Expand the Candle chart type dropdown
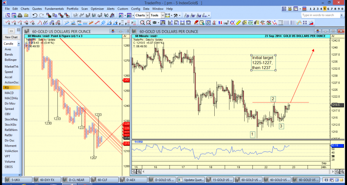Image resolution: width=347 pixels, height=185 pixels. [x=11, y=44]
